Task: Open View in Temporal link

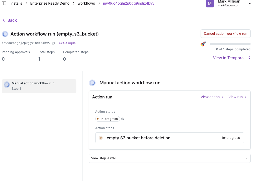Action: pyautogui.click(x=229, y=58)
